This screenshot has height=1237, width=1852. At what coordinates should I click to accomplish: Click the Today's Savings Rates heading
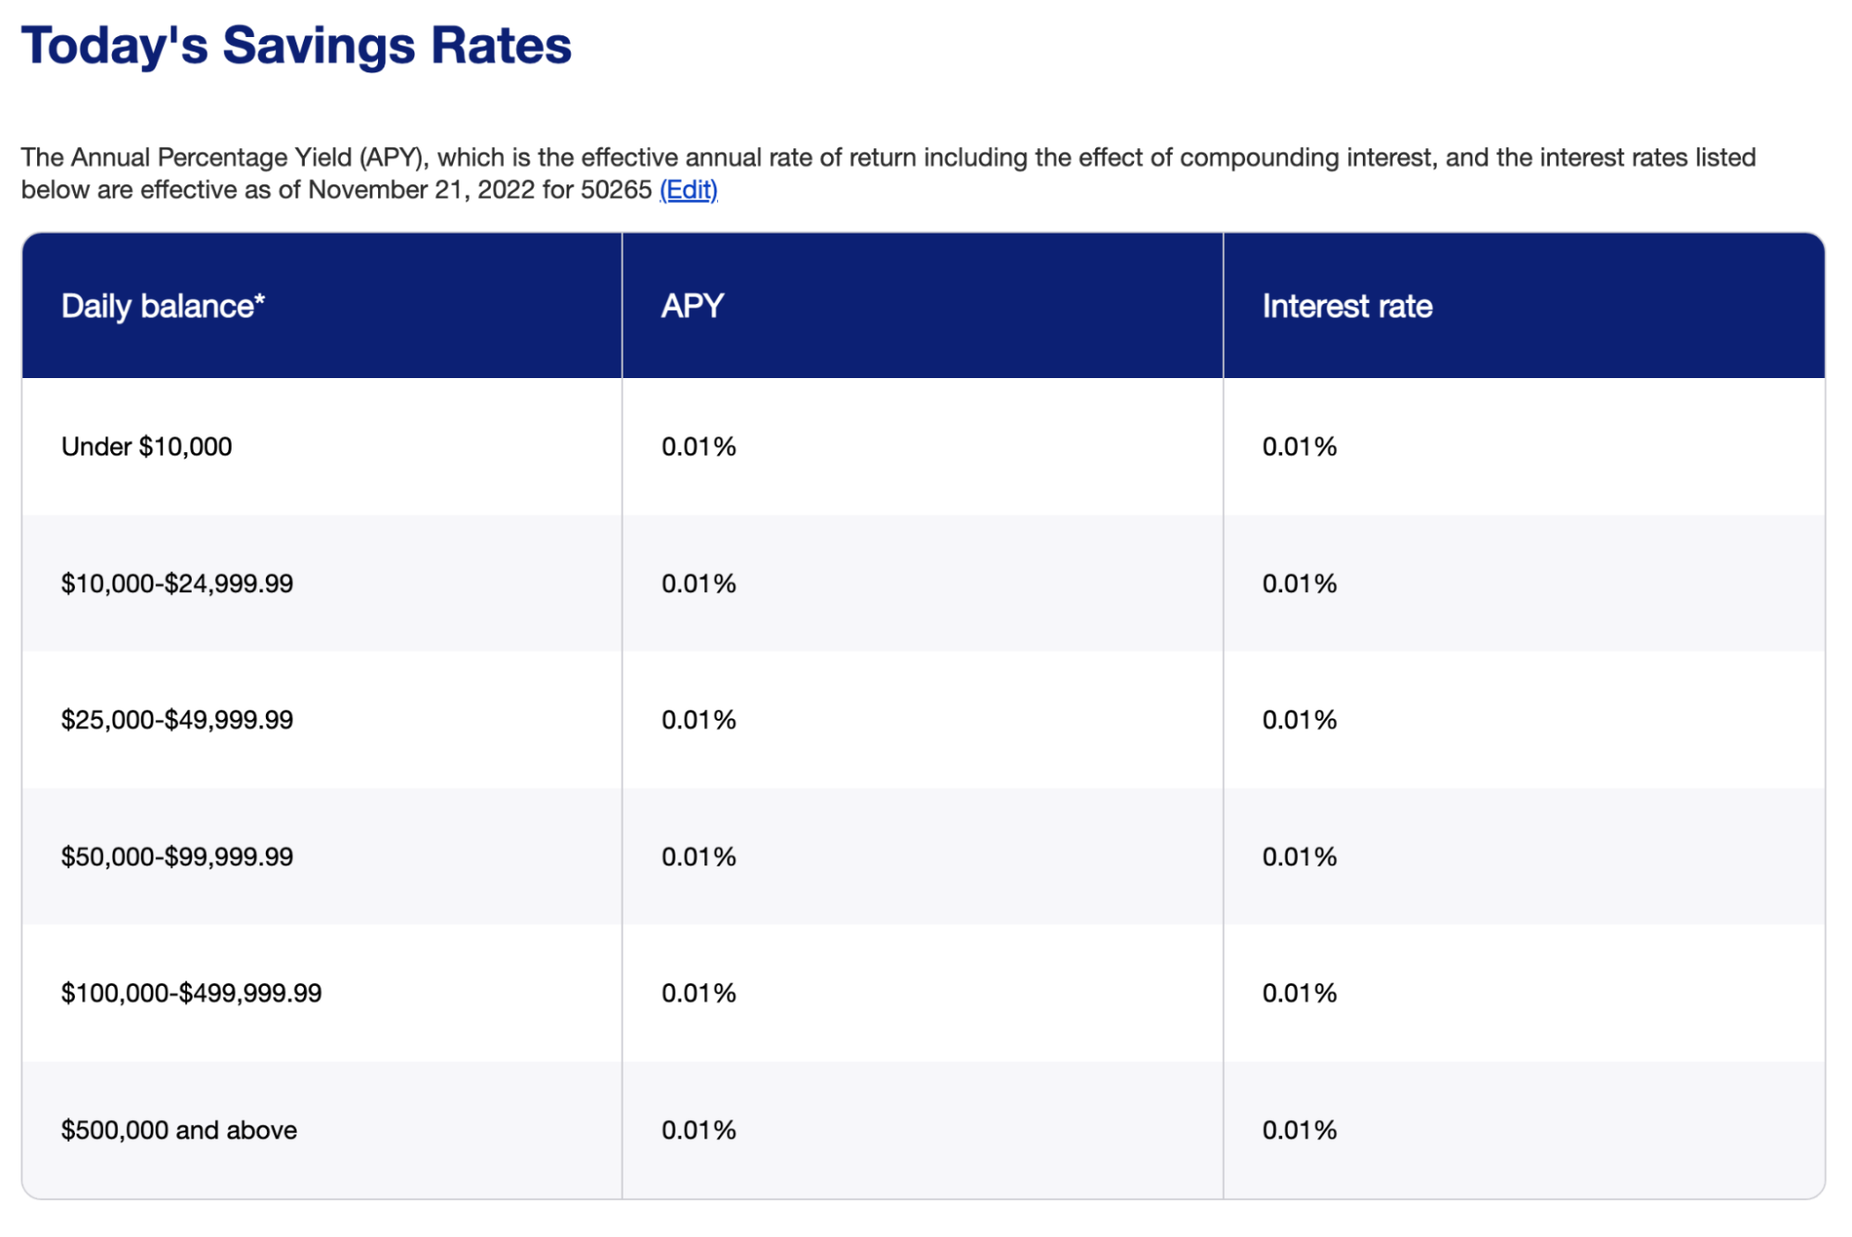point(296,45)
